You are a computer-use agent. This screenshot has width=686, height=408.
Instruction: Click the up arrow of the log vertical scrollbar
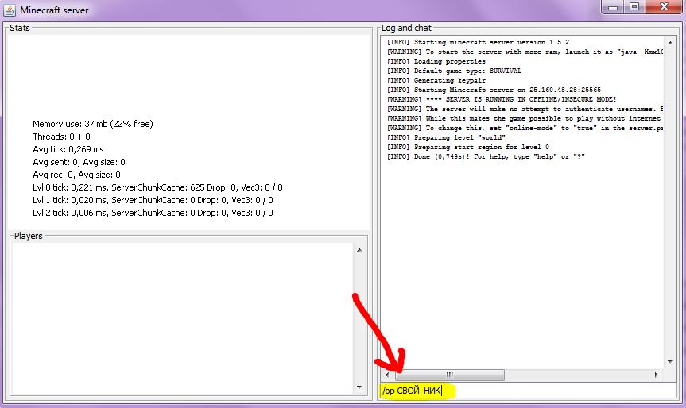tap(670, 43)
